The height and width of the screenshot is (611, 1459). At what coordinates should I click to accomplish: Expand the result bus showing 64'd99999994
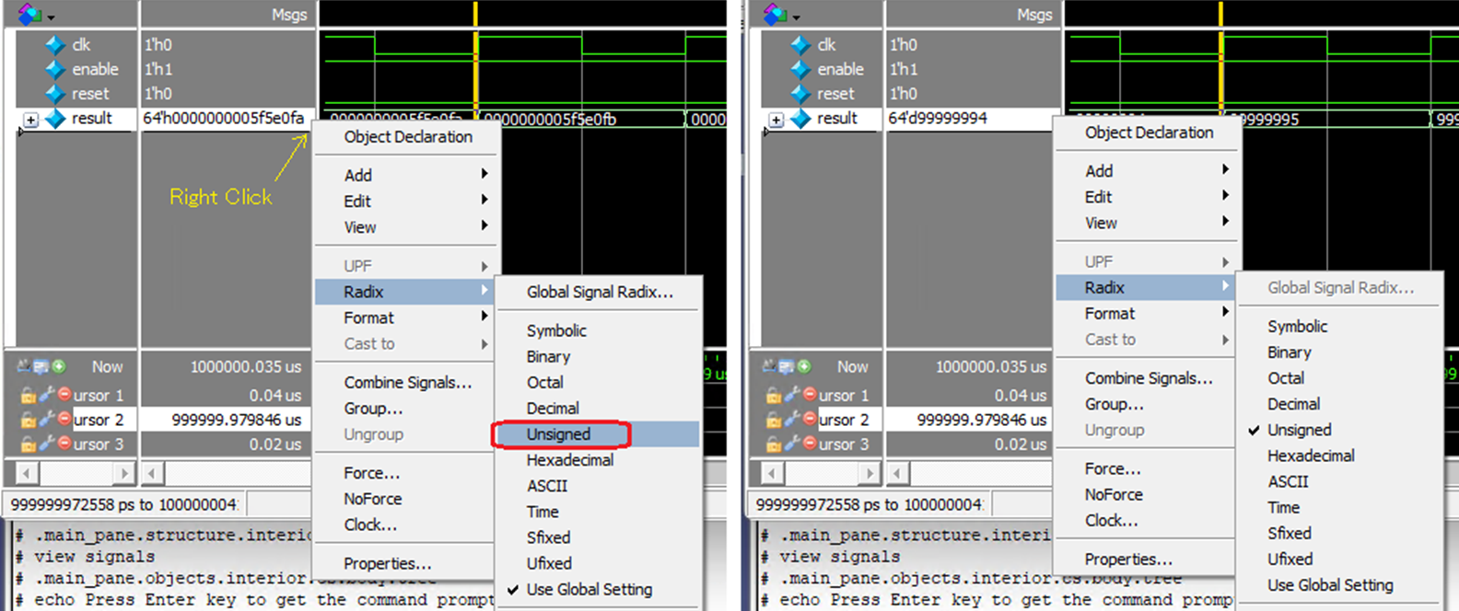pyautogui.click(x=776, y=120)
